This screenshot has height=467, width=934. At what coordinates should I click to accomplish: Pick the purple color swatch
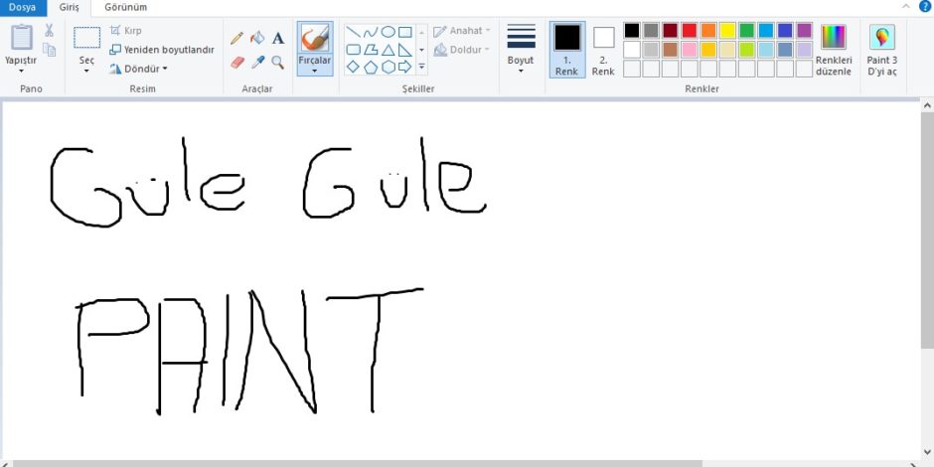804,31
